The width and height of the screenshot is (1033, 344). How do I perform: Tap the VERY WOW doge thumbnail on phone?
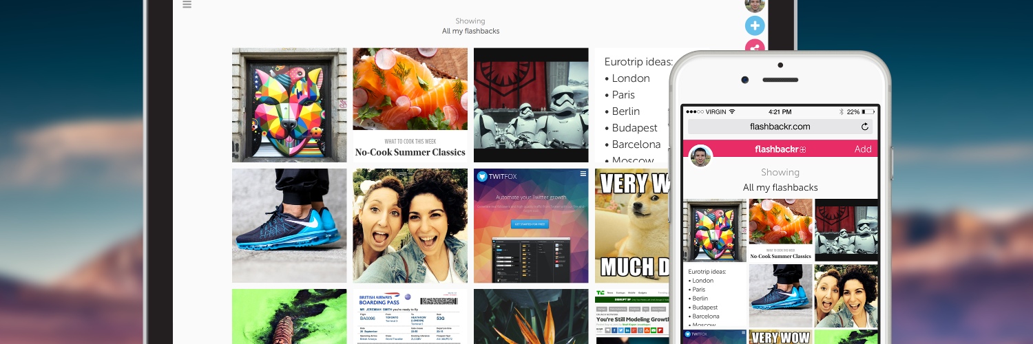pyautogui.click(x=780, y=337)
